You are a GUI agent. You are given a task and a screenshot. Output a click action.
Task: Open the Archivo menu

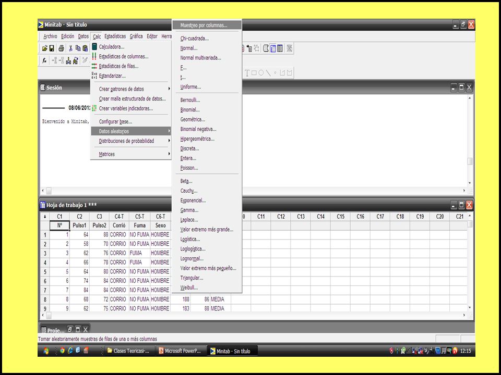click(50, 36)
